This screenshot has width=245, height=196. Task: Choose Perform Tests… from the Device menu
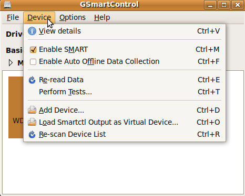pyautogui.click(x=125, y=92)
